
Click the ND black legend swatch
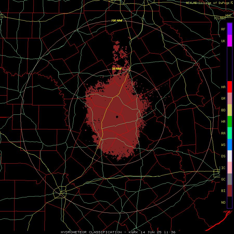[x=230, y=202]
